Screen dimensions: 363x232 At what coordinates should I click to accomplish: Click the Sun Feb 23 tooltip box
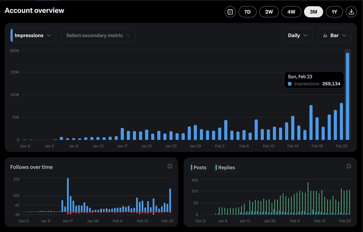point(314,80)
